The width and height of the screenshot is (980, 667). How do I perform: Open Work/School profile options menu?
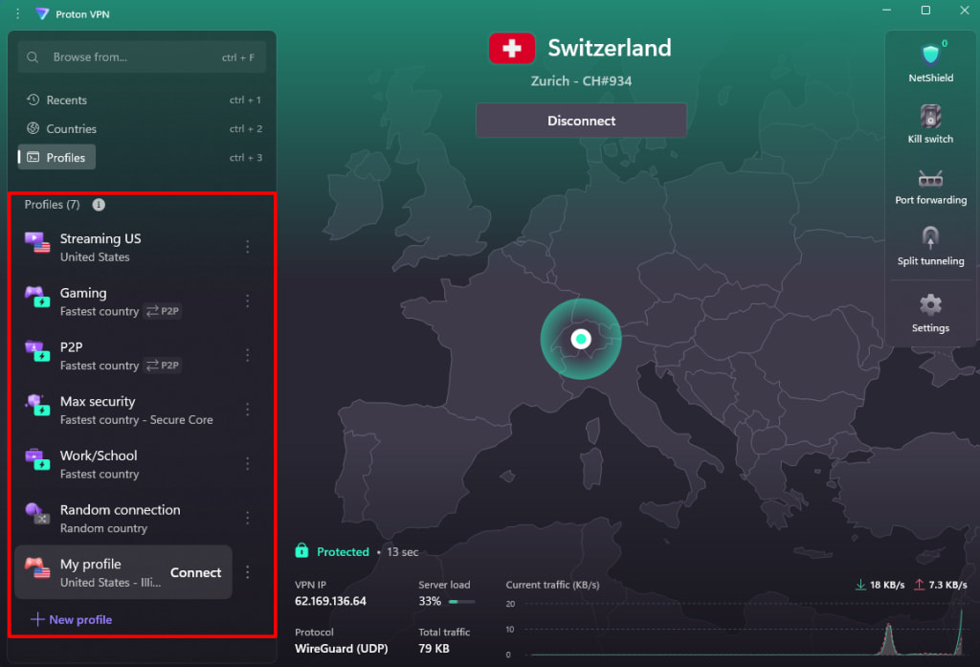click(248, 464)
